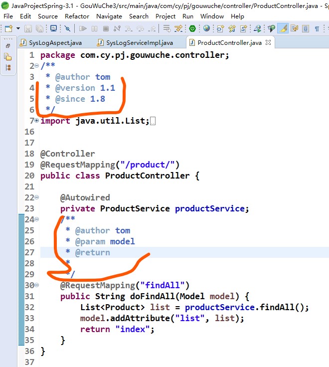The image size is (329, 367).
Task: Click the Step Over icon
Action: 141,28
